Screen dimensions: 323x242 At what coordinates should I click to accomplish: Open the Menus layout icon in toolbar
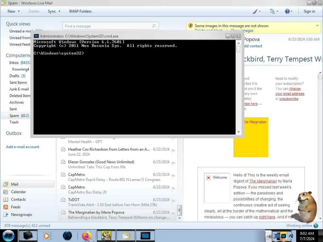pos(272,11)
